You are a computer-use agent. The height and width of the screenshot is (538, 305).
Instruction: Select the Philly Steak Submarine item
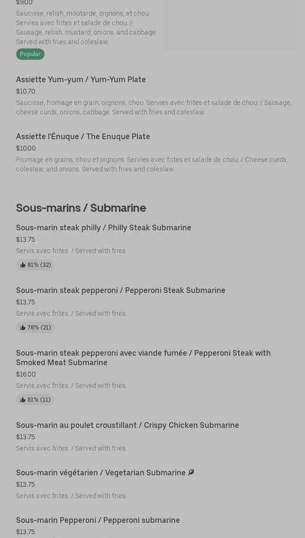tap(104, 227)
